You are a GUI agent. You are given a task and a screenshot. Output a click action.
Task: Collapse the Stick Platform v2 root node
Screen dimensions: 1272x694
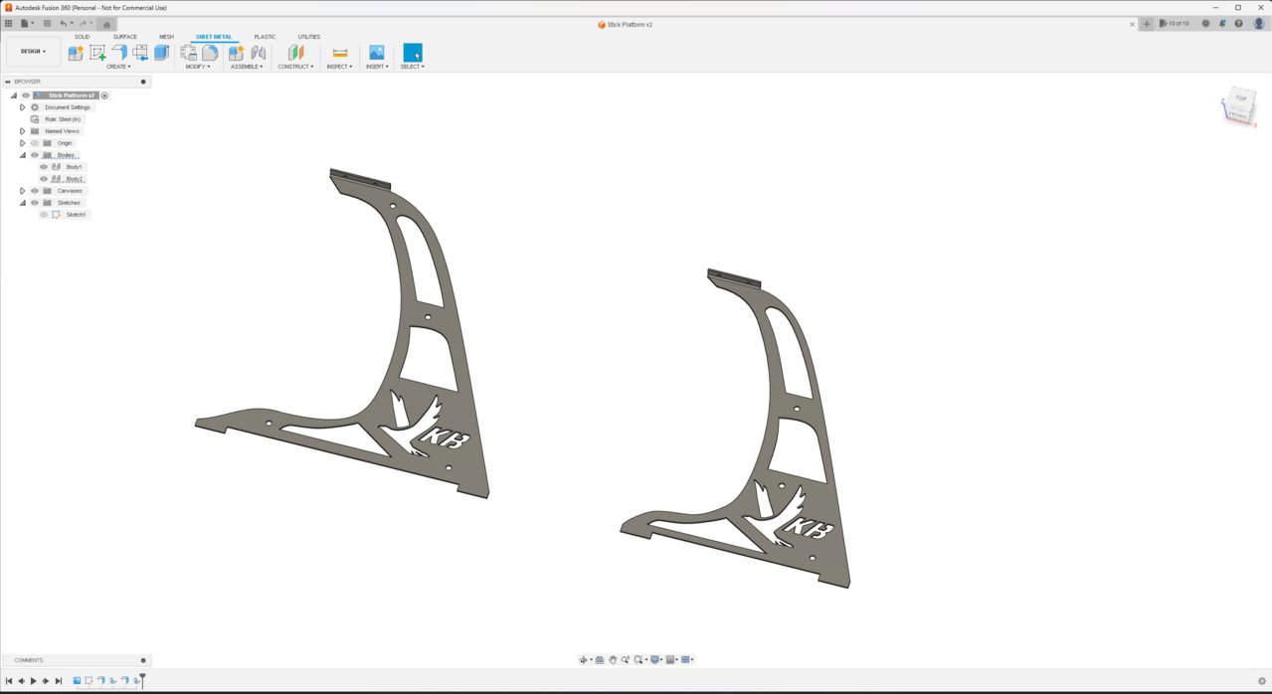pyautogui.click(x=13, y=95)
